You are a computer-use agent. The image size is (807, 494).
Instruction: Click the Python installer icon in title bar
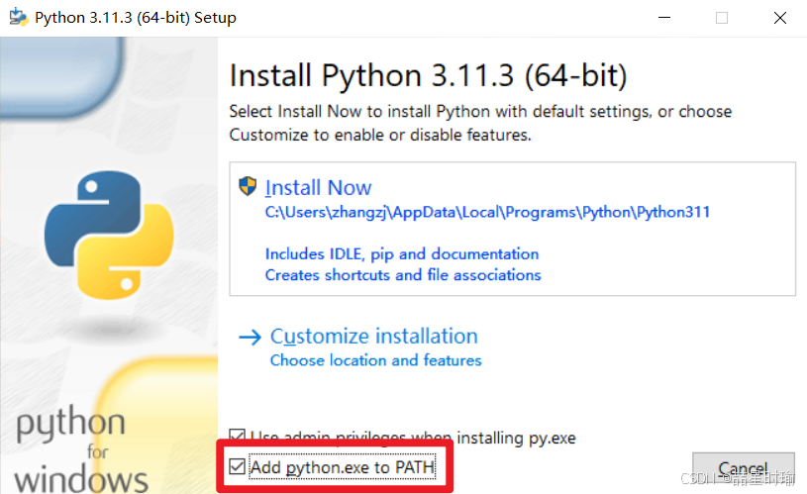[19, 17]
